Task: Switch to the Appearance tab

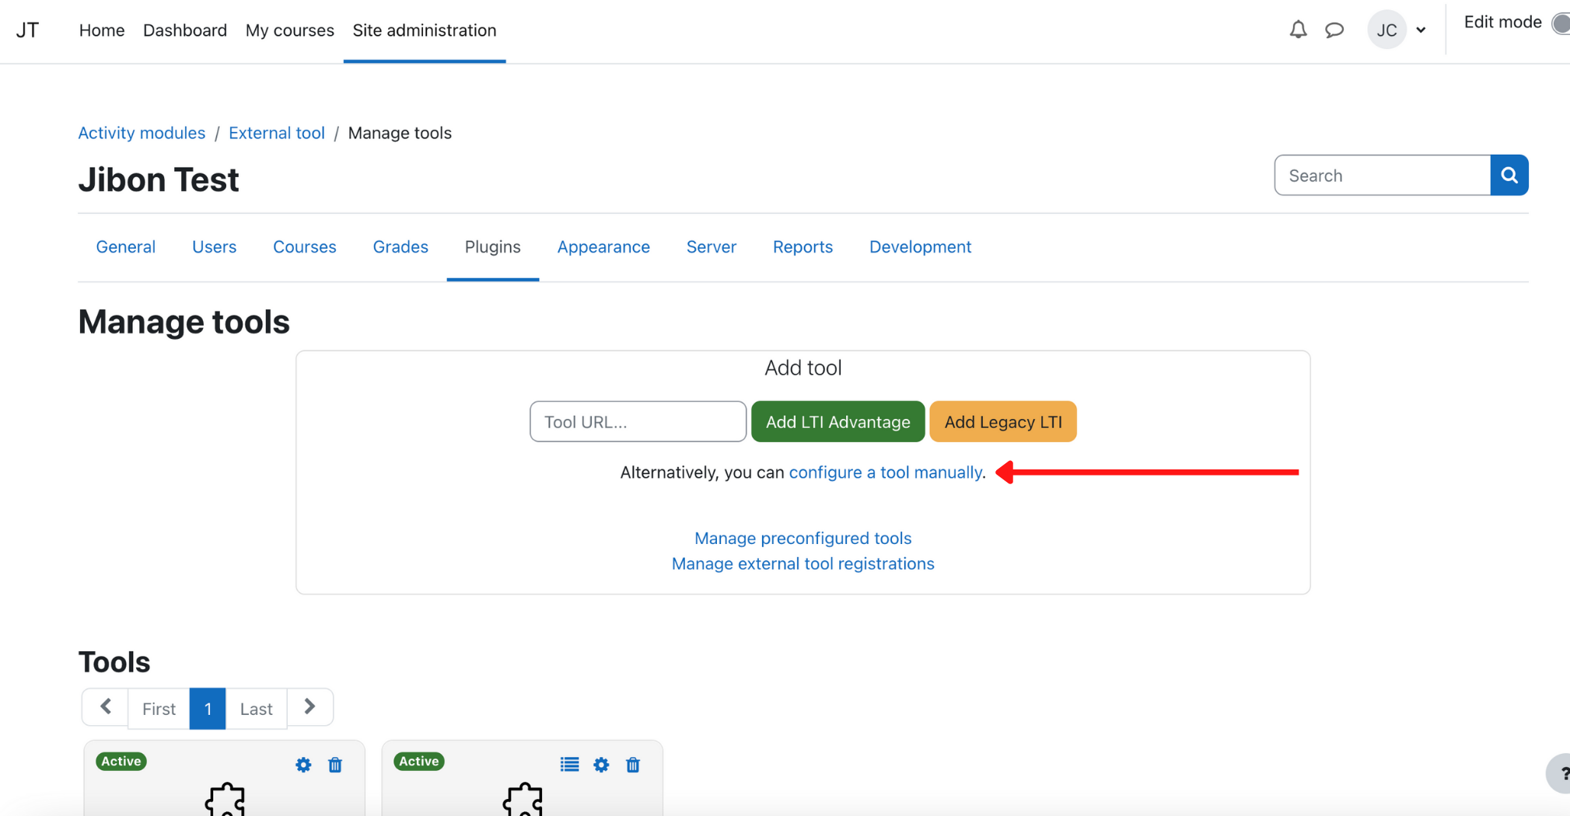Action: click(603, 247)
